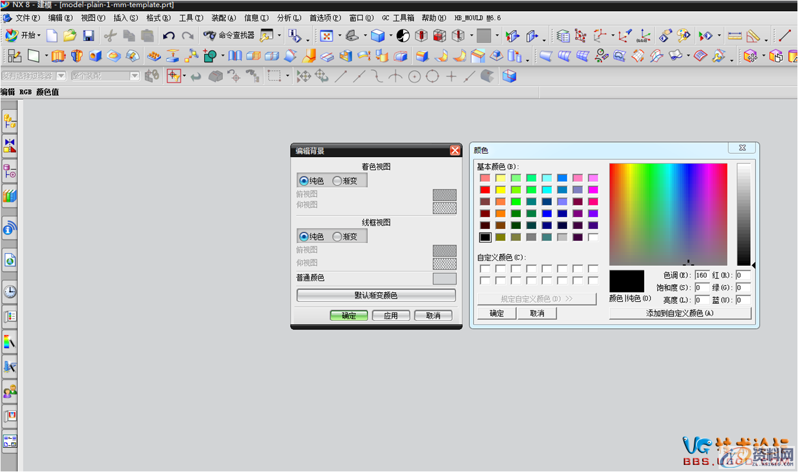Select 渐变 radio under 着色视图
798x472 pixels.
pyautogui.click(x=337, y=181)
